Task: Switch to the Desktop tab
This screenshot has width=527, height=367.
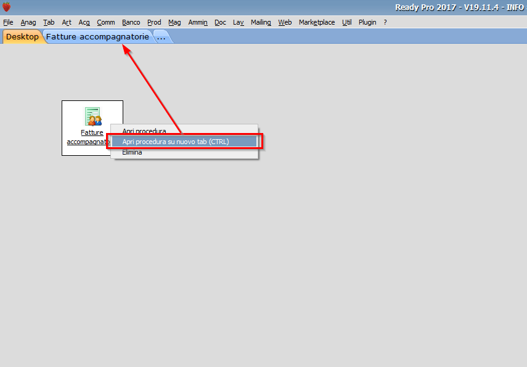Action: pyautogui.click(x=22, y=36)
